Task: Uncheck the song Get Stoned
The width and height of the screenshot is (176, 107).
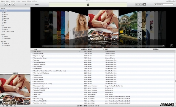Action: (x=33, y=51)
